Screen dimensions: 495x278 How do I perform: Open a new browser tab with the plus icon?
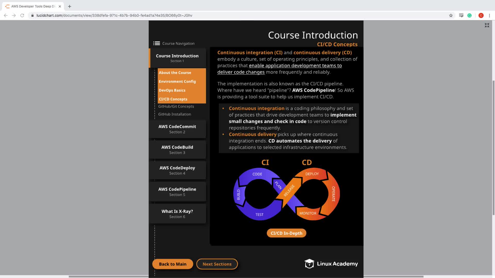70,6
